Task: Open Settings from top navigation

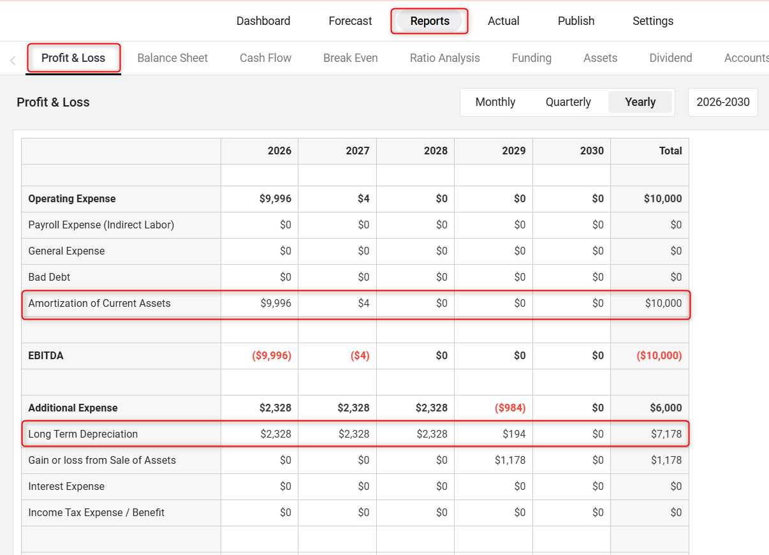Action: tap(652, 21)
